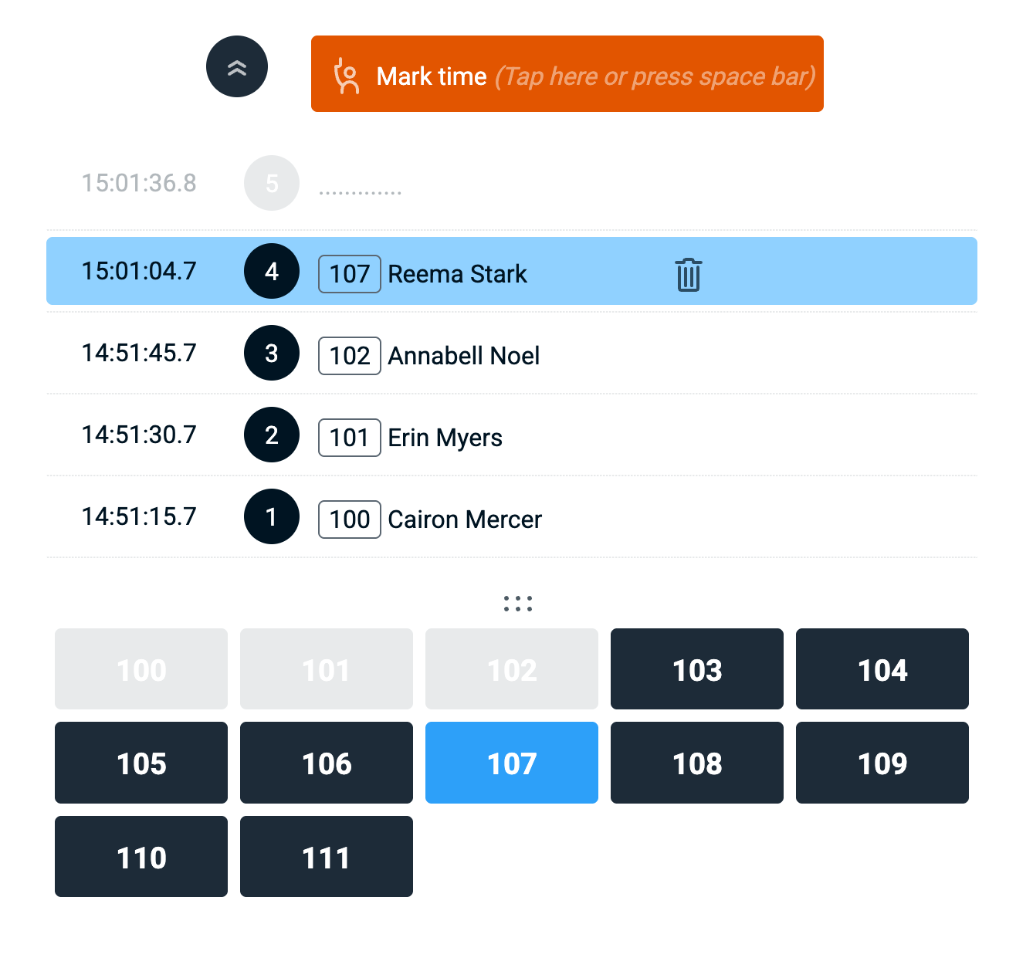Click position 1 circle badge
Viewport: 1033px width, 968px height.
[272, 517]
